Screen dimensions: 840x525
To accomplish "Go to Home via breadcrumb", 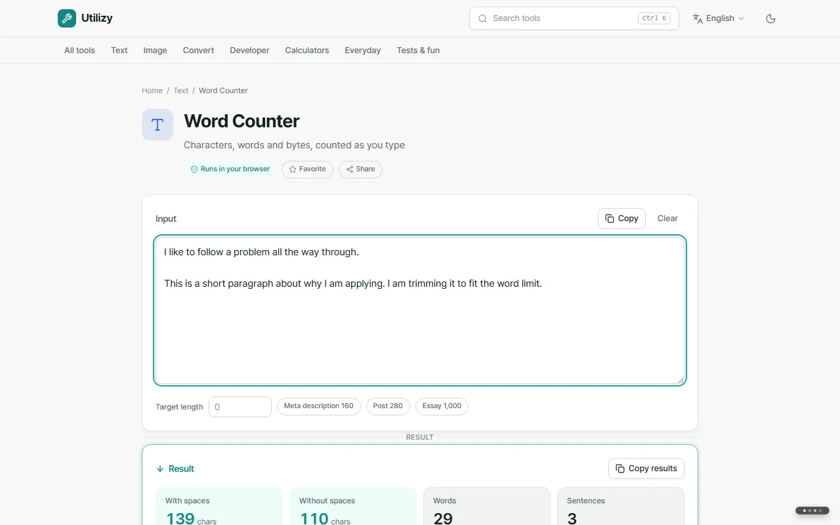I will click(152, 91).
